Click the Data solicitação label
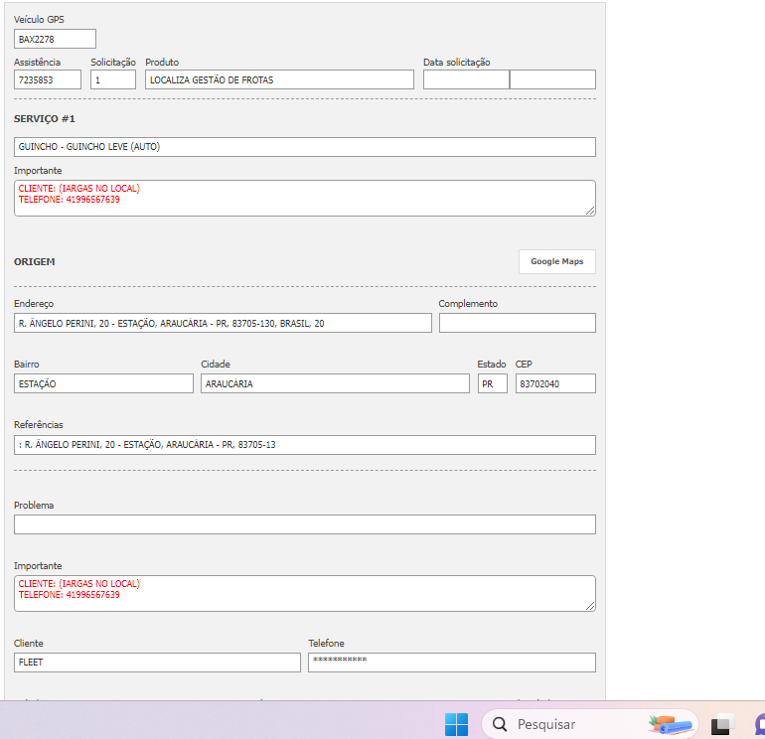This screenshot has height=739, width=765. pos(457,62)
